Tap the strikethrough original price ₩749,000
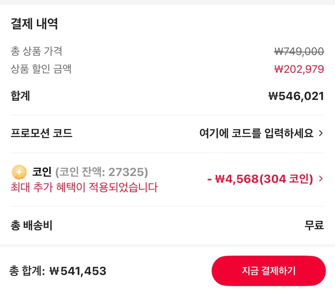Image resolution: width=335 pixels, height=299 pixels. pos(298,51)
